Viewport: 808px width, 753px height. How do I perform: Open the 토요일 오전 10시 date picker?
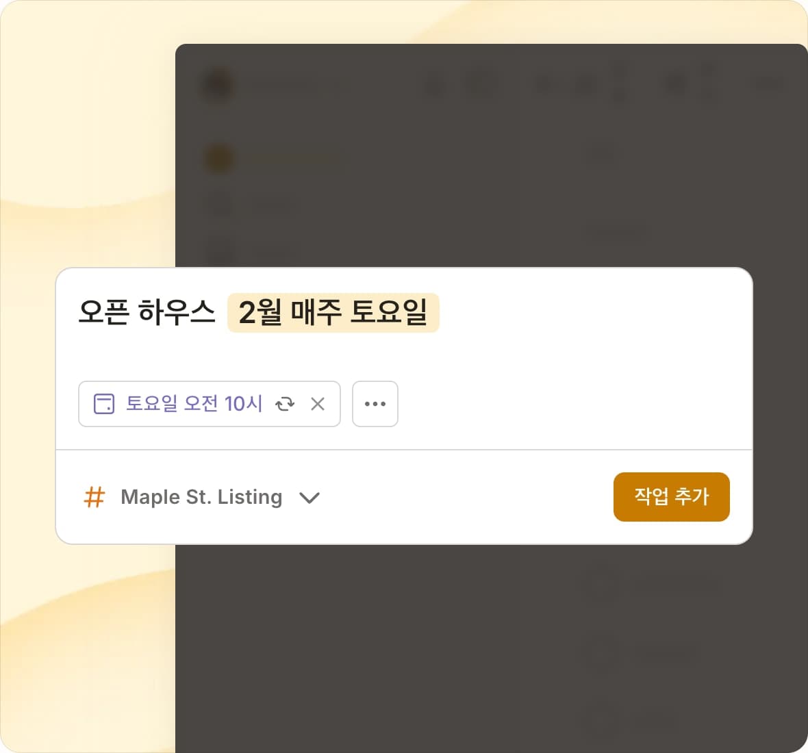click(194, 404)
